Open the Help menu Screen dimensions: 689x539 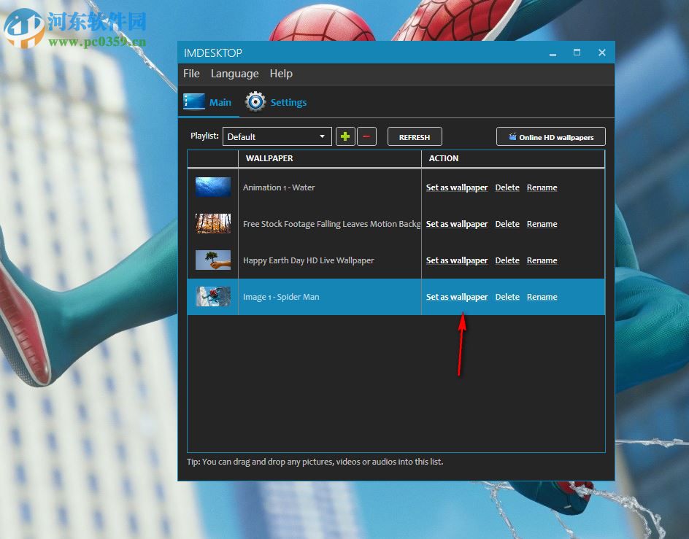281,74
